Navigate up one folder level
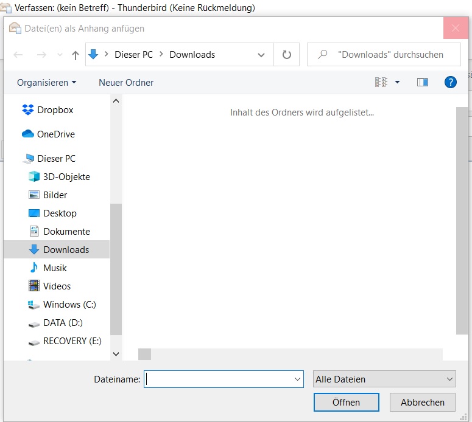This screenshot has height=422, width=472. coord(76,55)
